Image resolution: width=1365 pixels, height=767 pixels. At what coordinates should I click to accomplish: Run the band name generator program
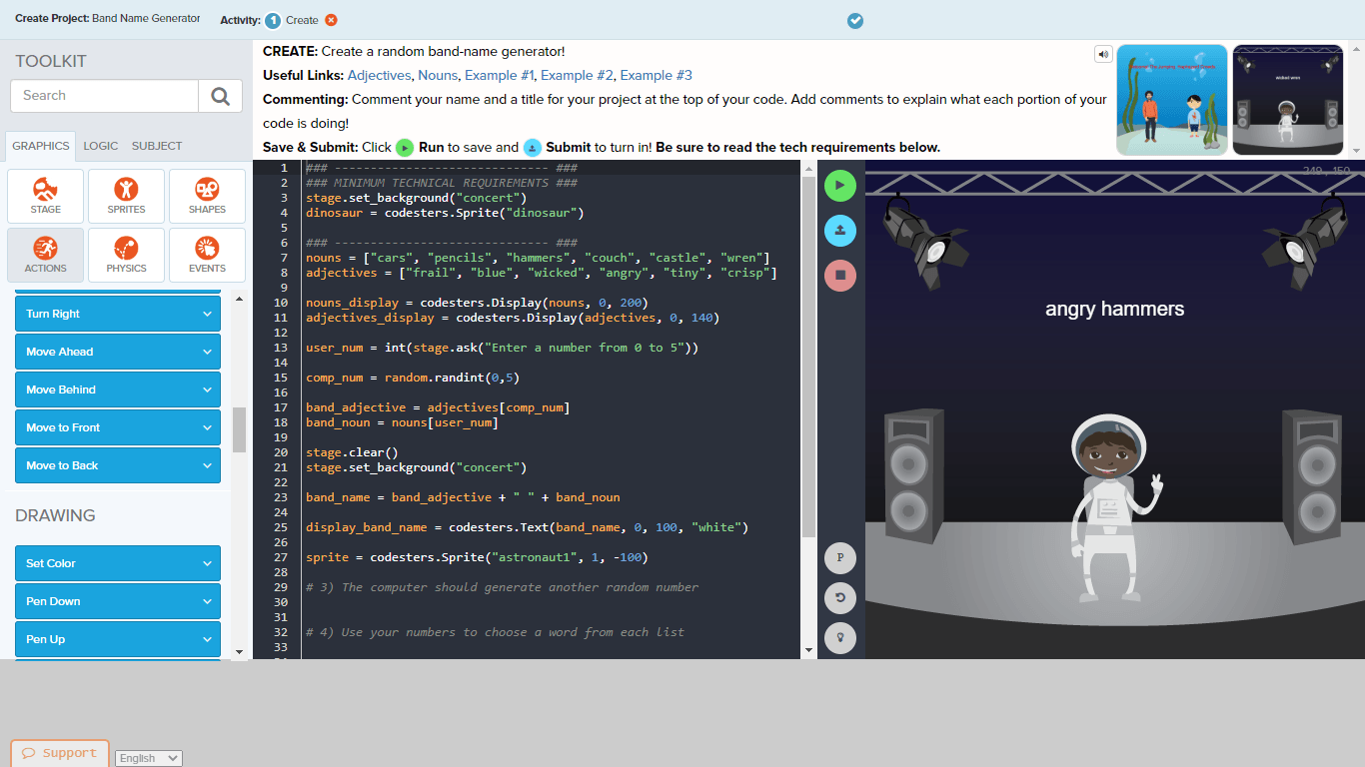pos(840,186)
